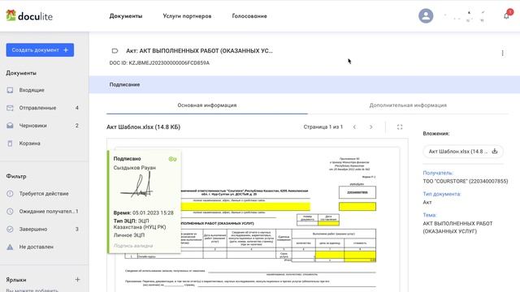Click the label tag icon beside the document title

pyautogui.click(x=115, y=50)
